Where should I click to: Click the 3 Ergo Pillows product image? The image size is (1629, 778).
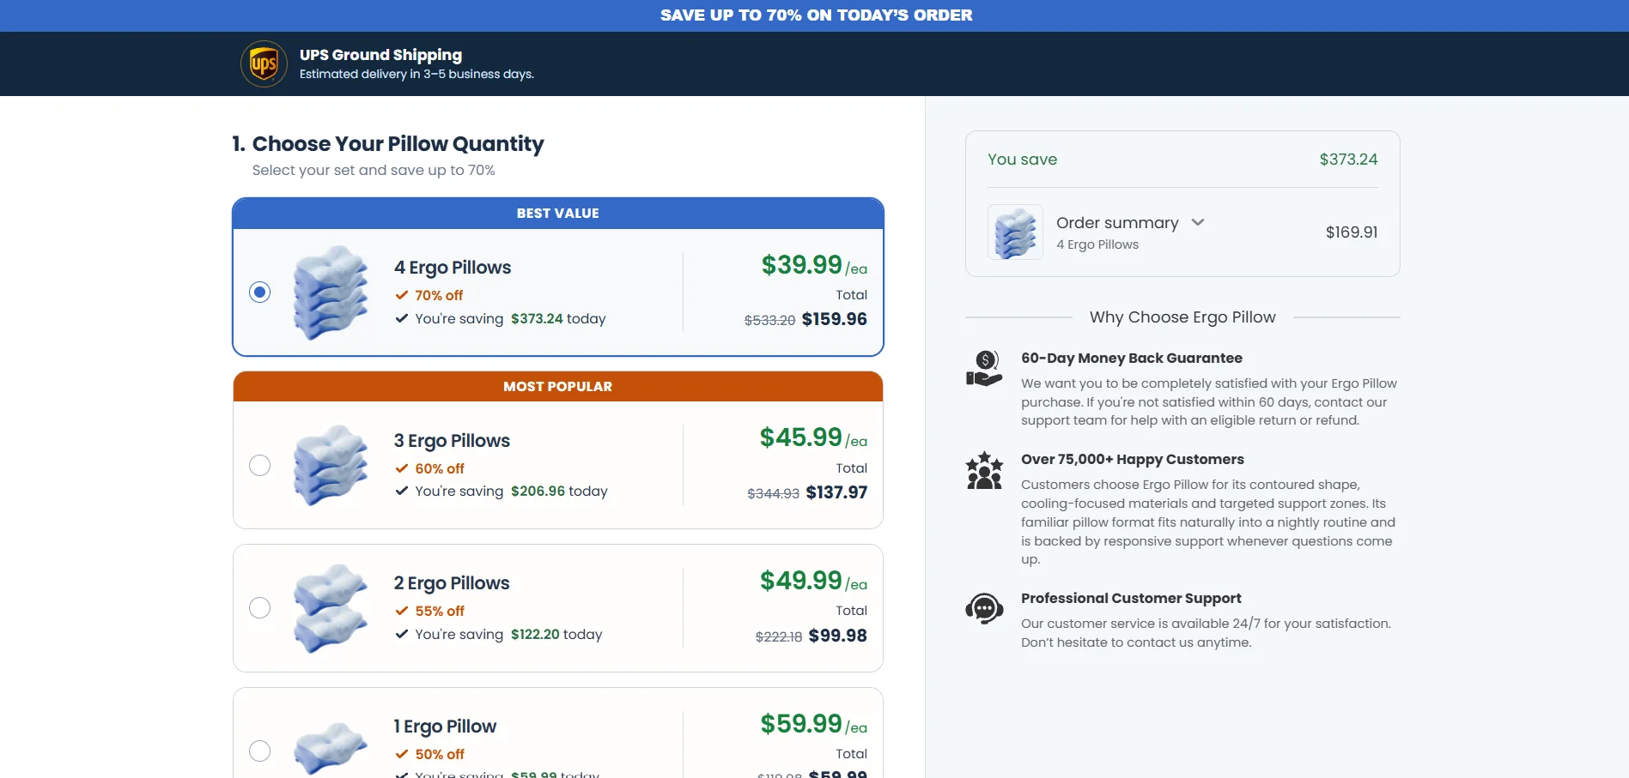click(x=331, y=465)
